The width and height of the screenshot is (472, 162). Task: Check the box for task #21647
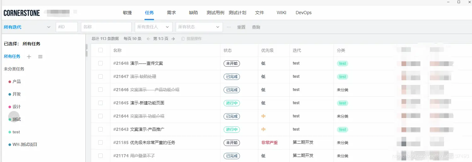pyautogui.click(x=100, y=76)
